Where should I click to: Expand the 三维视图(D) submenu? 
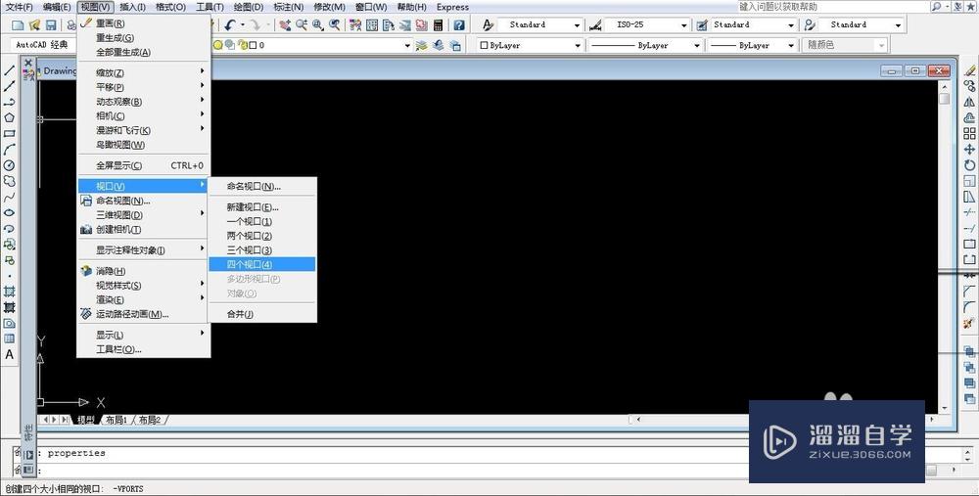pos(144,214)
